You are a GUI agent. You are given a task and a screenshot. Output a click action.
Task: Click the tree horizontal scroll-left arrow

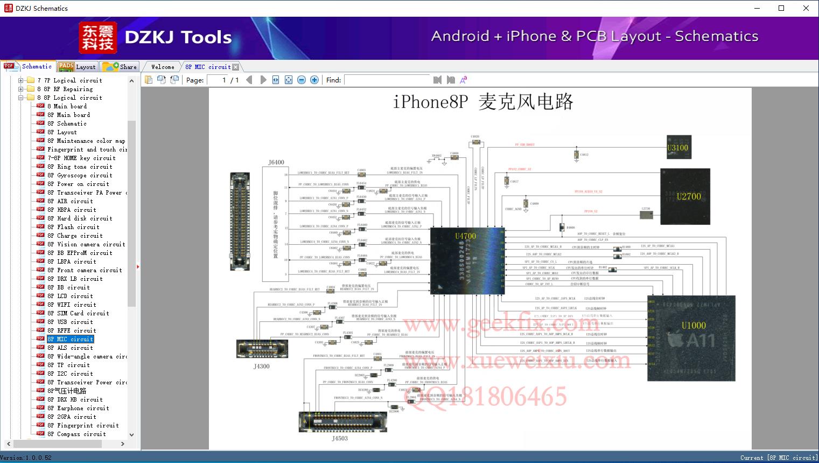click(8, 444)
